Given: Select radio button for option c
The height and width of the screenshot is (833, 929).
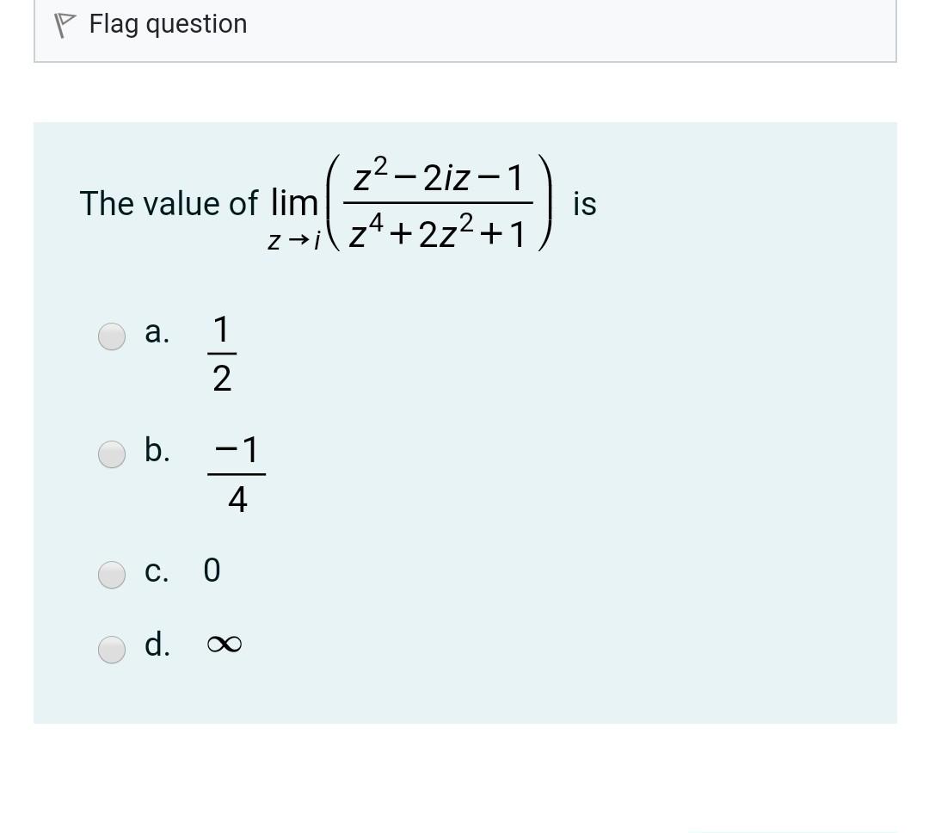Looking at the screenshot, I should coord(112,574).
